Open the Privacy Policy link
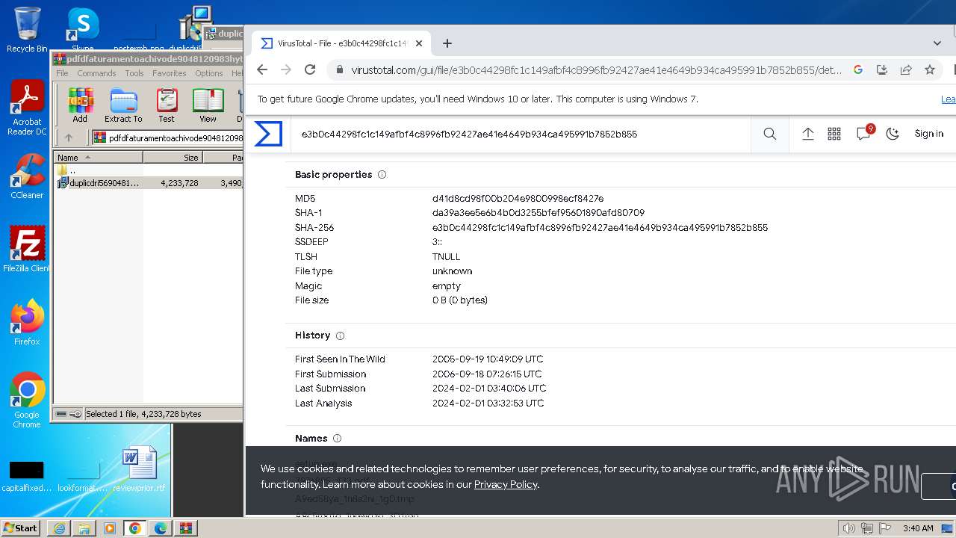 [x=506, y=484]
